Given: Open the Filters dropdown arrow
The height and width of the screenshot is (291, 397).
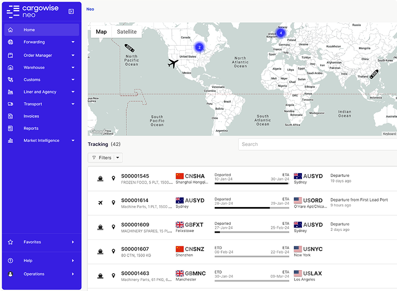Looking at the screenshot, I should (118, 158).
